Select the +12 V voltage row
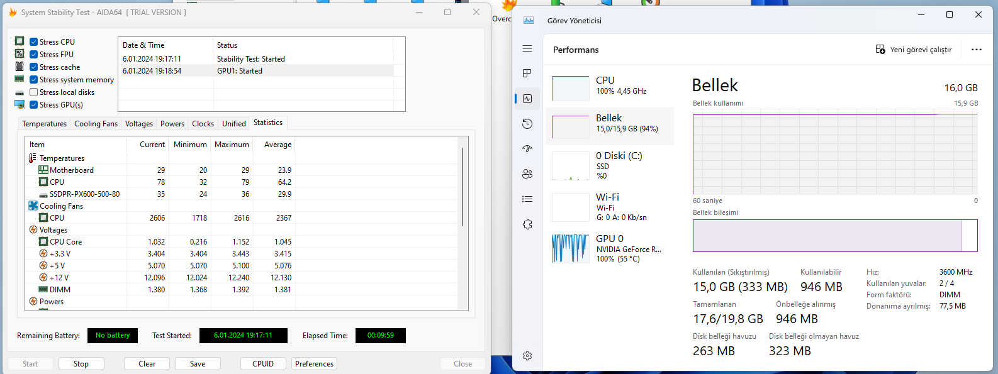The image size is (998, 374). pos(242,278)
